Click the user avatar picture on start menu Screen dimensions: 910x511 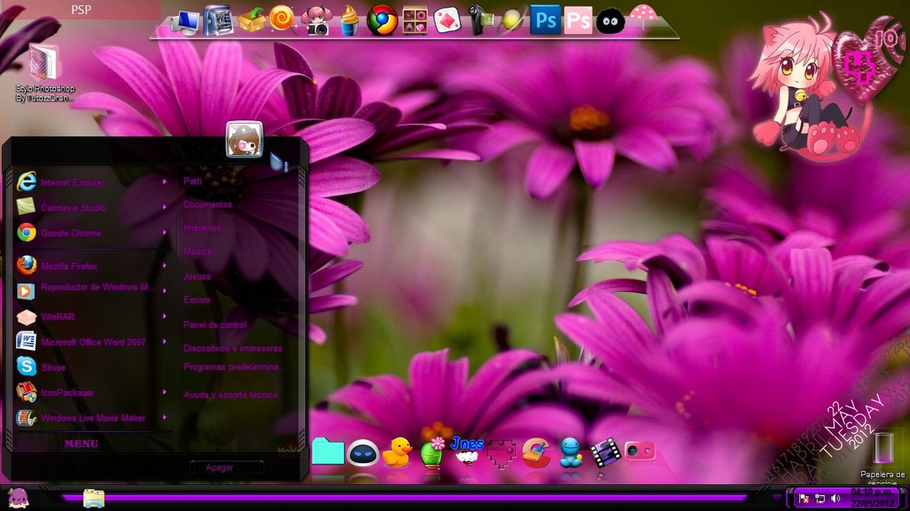244,140
